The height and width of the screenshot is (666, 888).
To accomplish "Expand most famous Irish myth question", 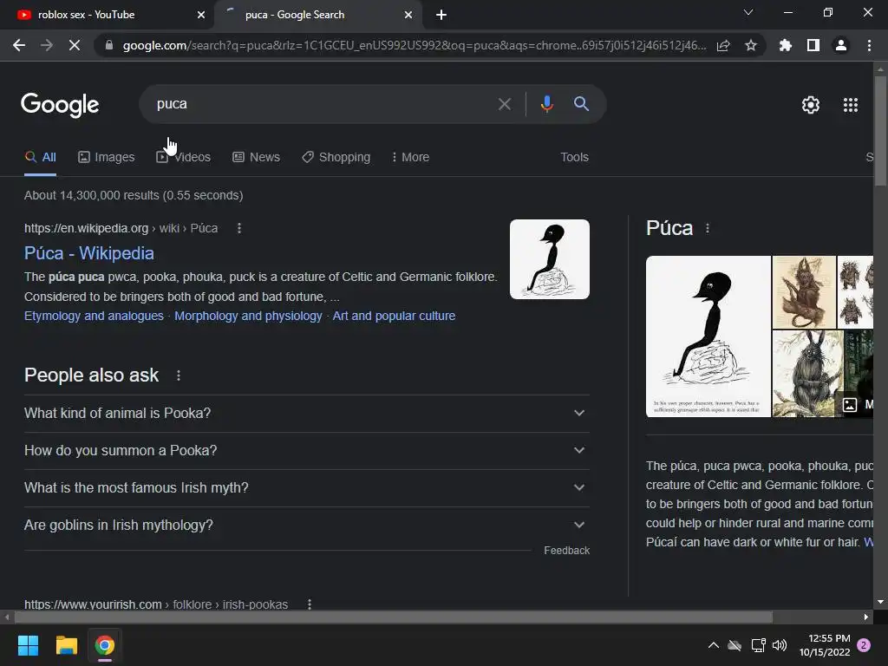I will pyautogui.click(x=307, y=488).
